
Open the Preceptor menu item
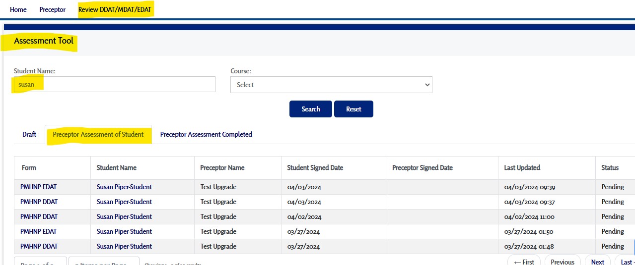52,9
